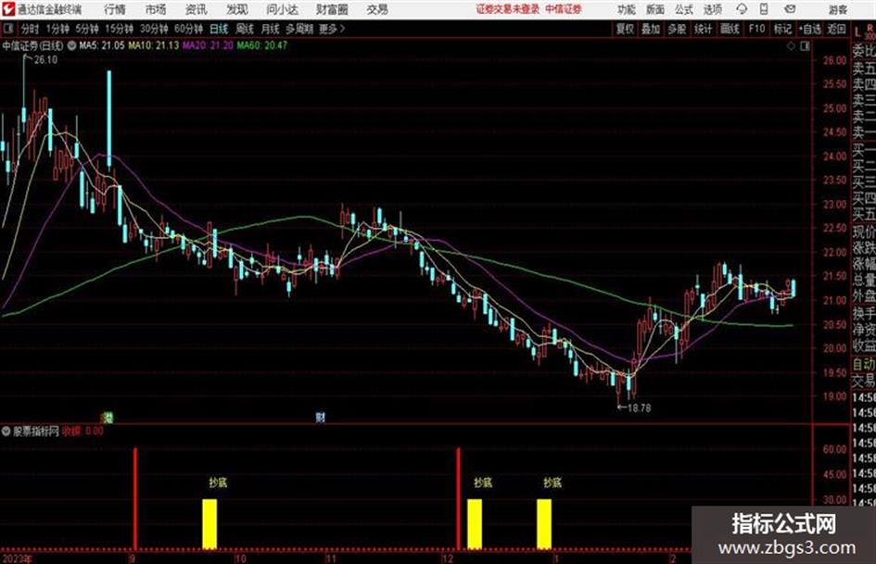The width and height of the screenshot is (876, 564).
Task: Select the 月线 monthly period tab
Action: (270, 29)
